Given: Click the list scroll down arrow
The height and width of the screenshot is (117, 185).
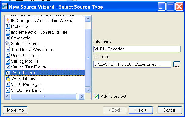Looking at the screenshot, I should coord(88,90).
